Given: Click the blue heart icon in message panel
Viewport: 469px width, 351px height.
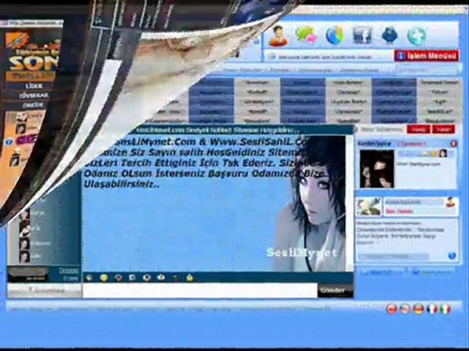Looking at the screenshot, I should tap(451, 256).
